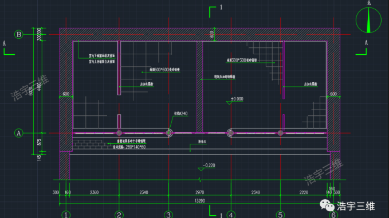This screenshot has width=389, height=218.
Task: Select the vertical 145 dimension text
Action: click(x=39, y=158)
